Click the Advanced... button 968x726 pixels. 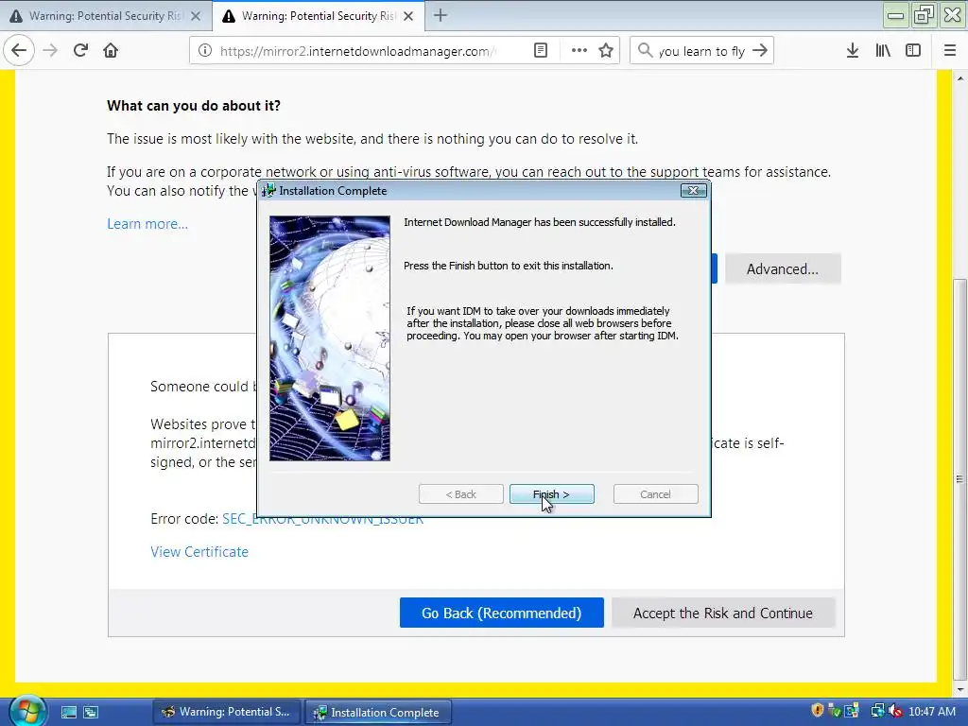click(782, 269)
